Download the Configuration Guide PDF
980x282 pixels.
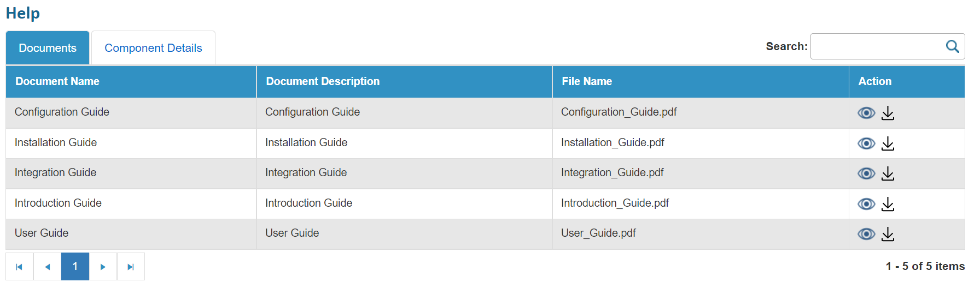click(x=888, y=113)
